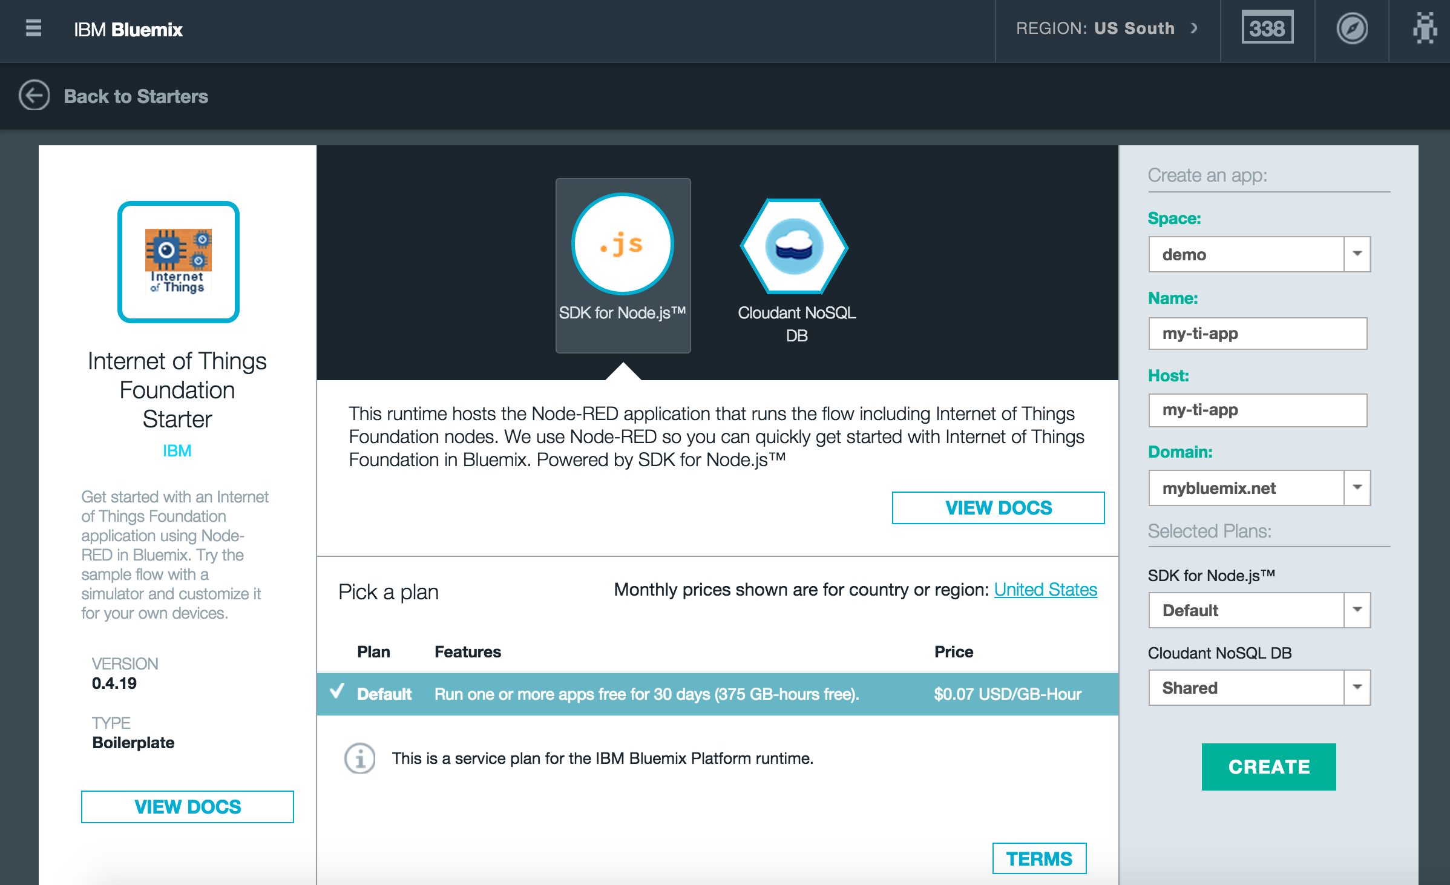The width and height of the screenshot is (1450, 885).
Task: Open the Domain dropdown mybluemix.net
Action: 1357,488
